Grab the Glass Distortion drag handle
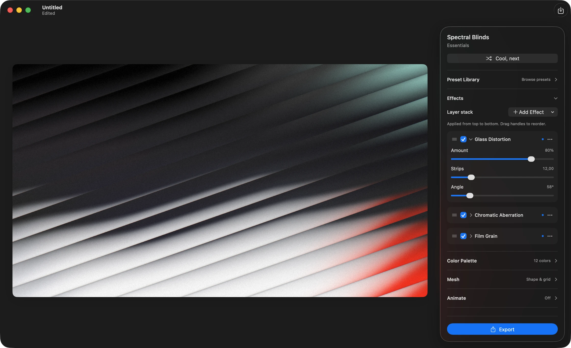 coord(454,139)
